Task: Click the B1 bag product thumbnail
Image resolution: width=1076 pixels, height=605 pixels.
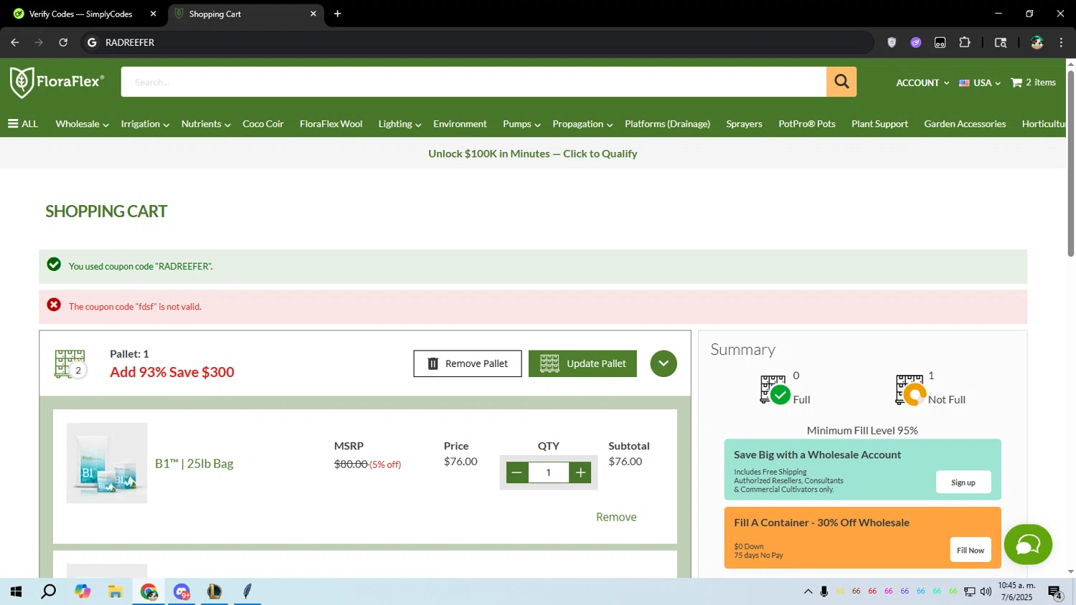Action: coord(107,463)
